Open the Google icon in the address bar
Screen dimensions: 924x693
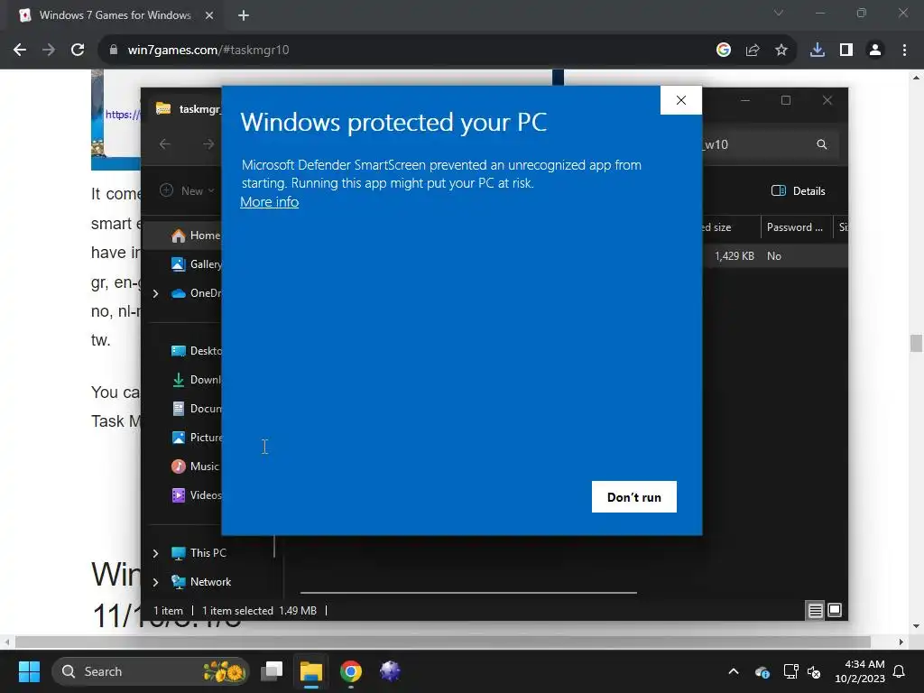coord(724,51)
